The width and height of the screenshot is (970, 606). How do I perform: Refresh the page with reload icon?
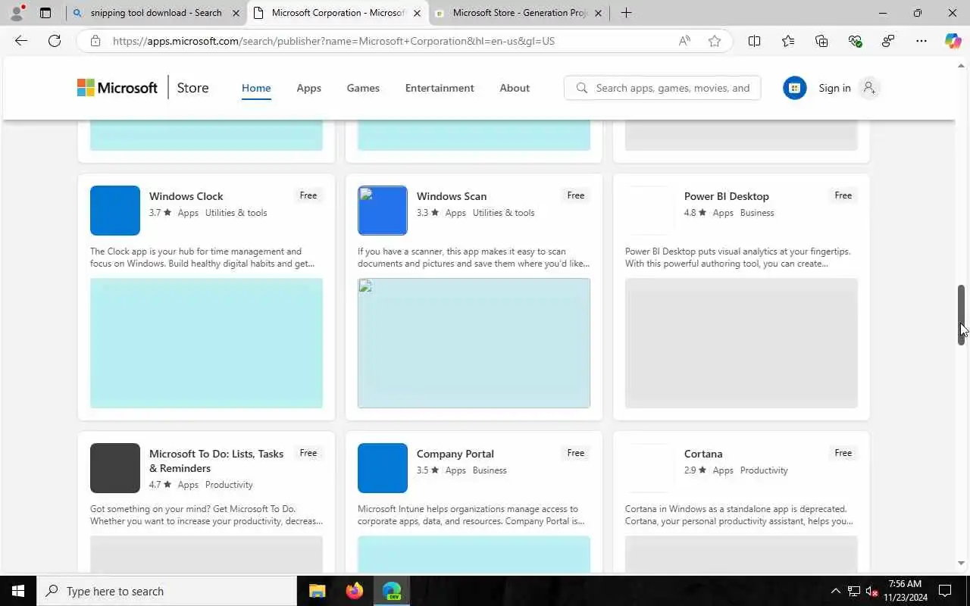pyautogui.click(x=55, y=41)
